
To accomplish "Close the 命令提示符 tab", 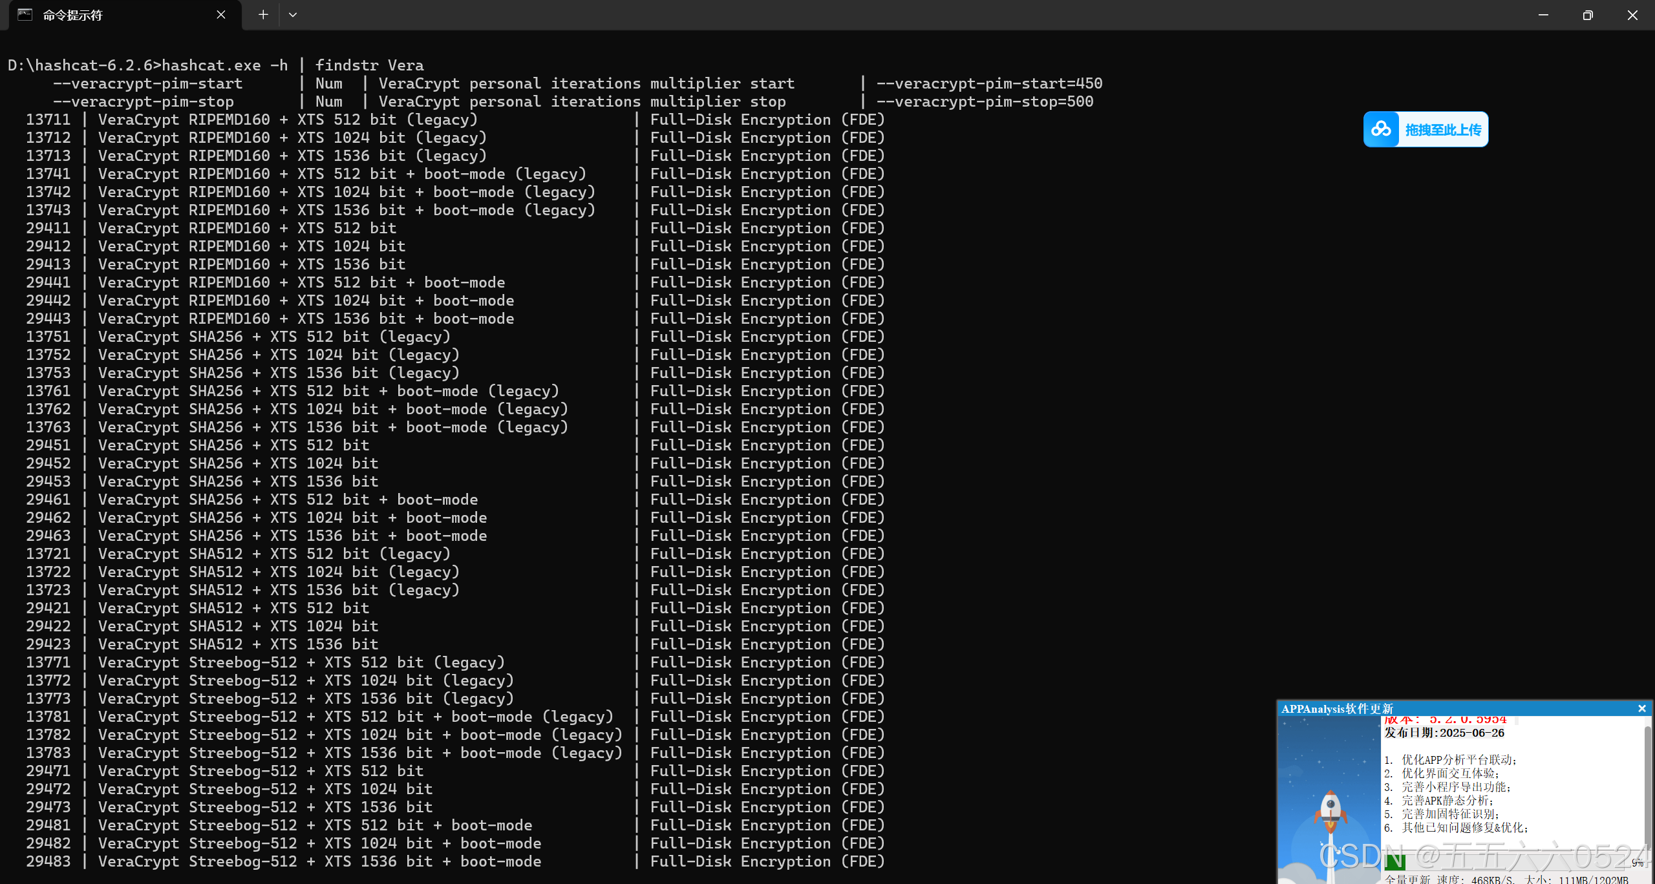I will (x=221, y=15).
